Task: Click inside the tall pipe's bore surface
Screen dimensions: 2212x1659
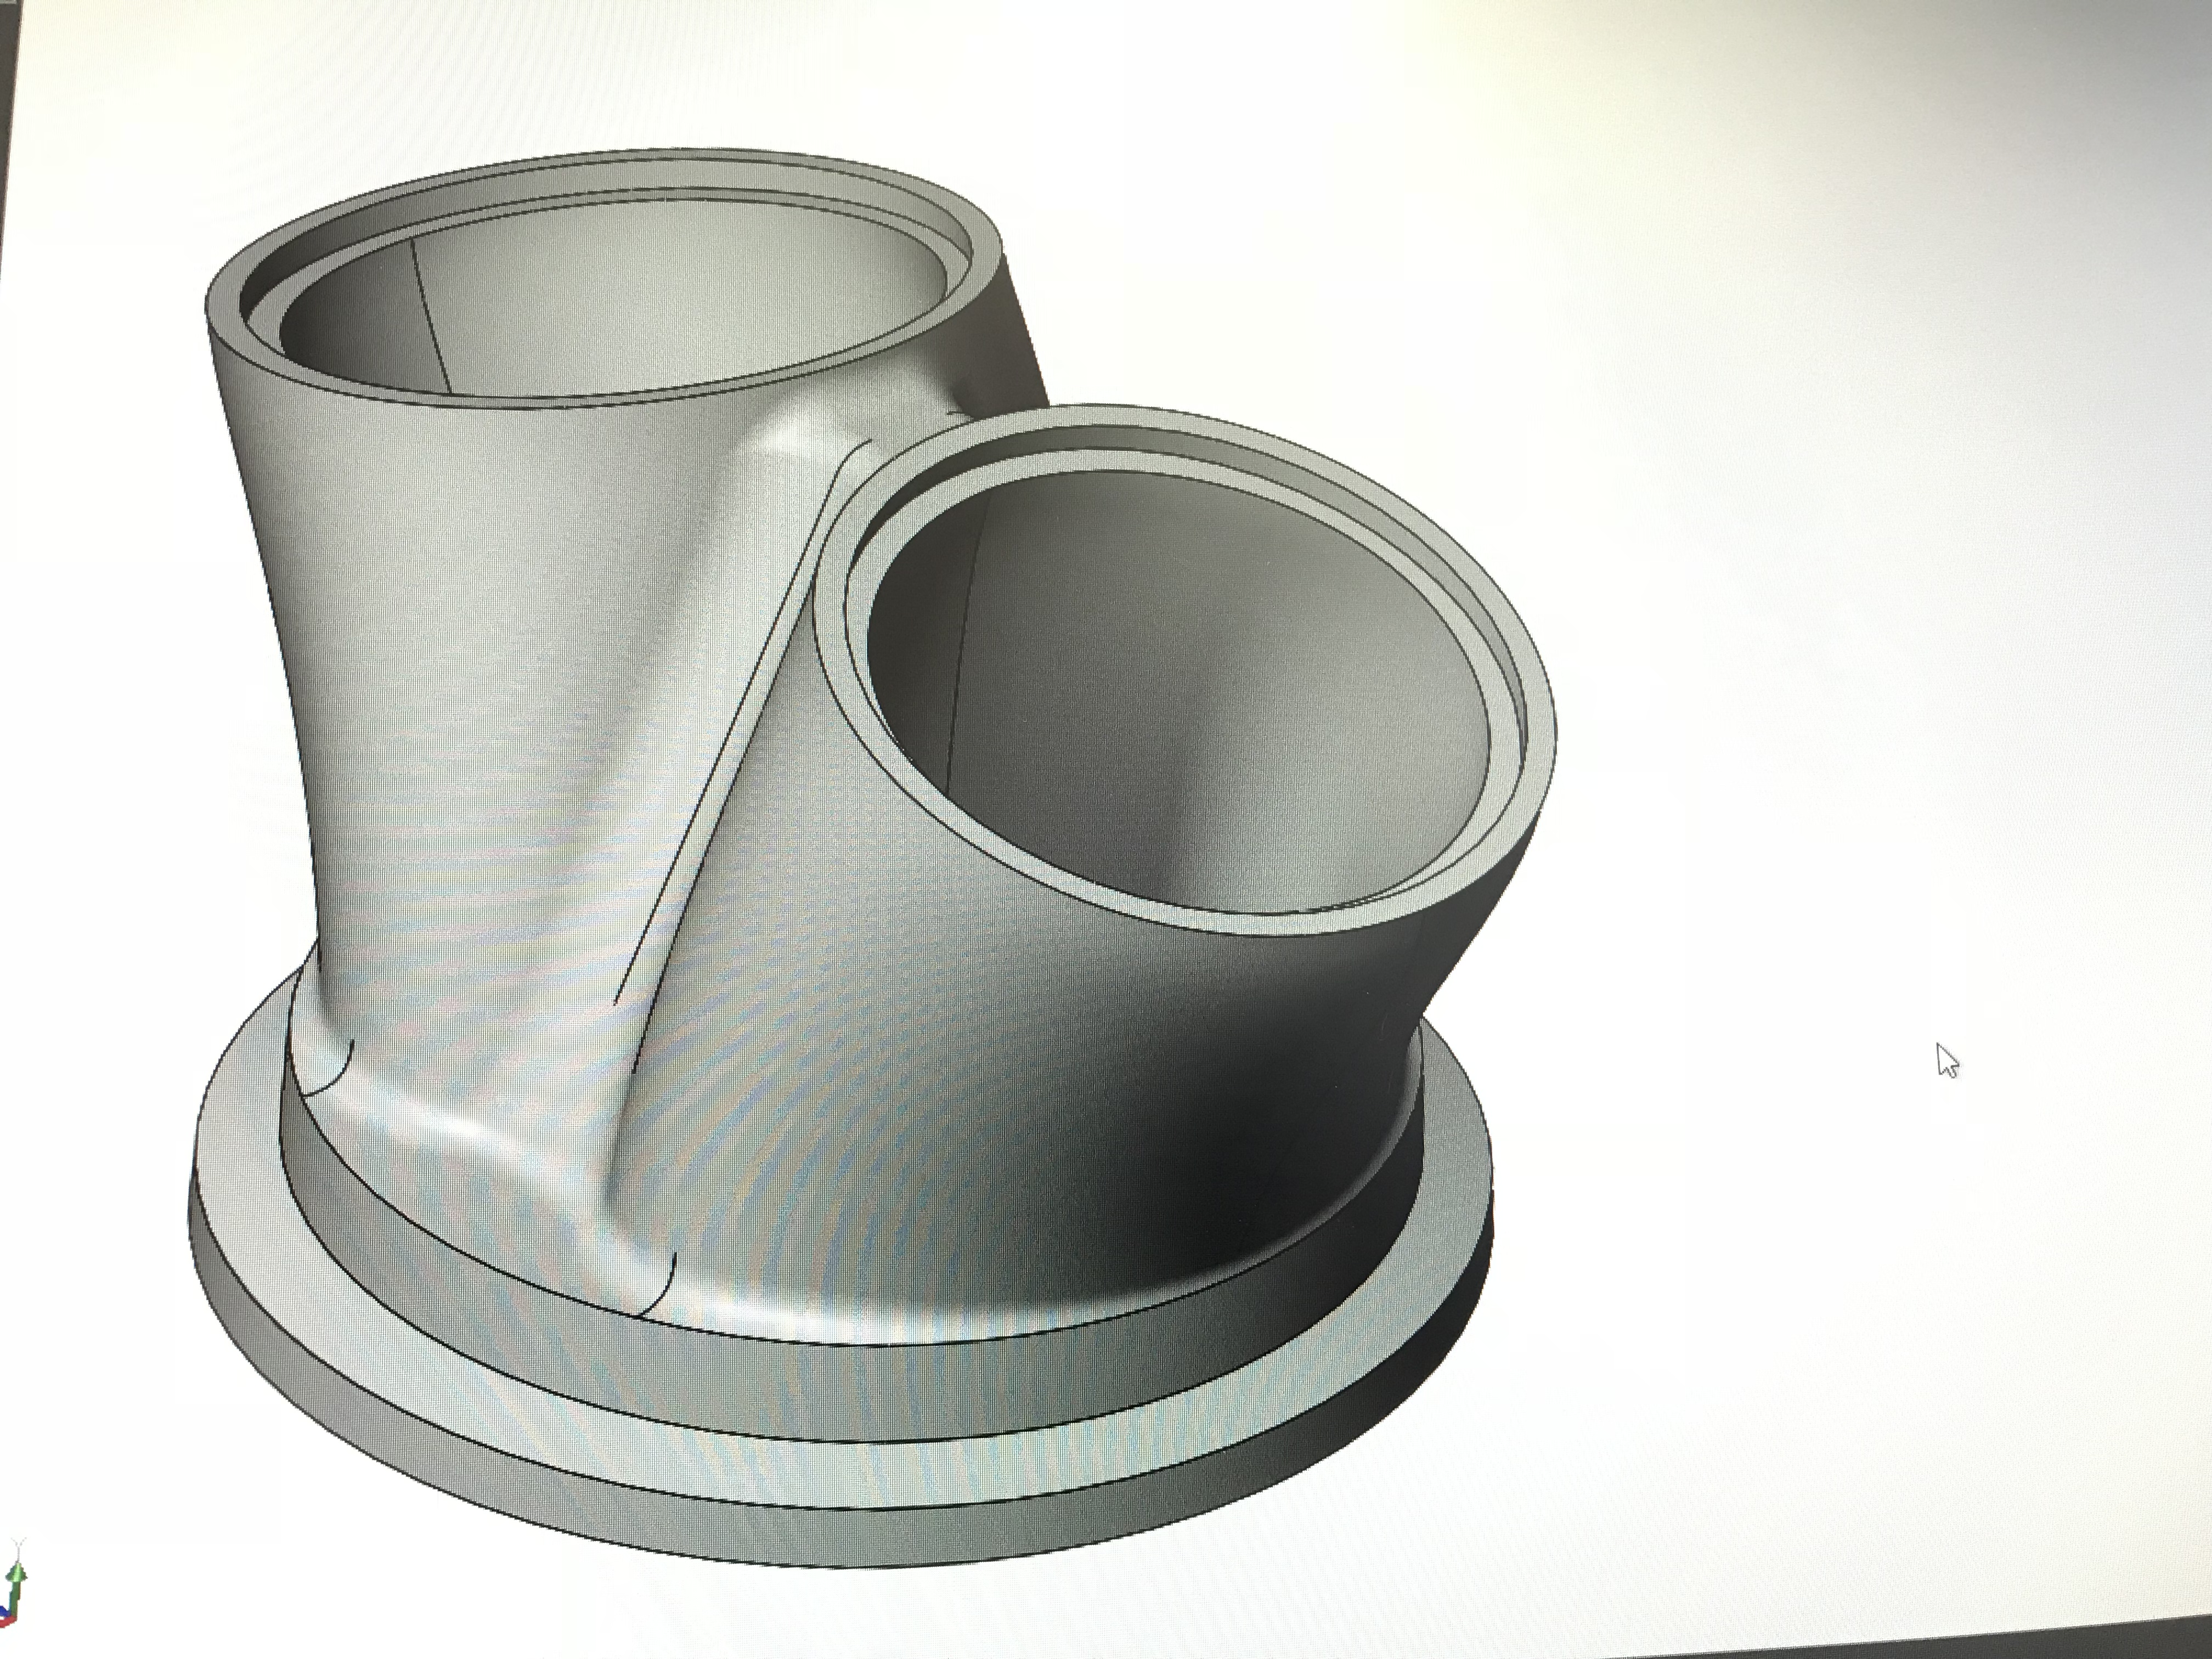Action: pyautogui.click(x=650, y=300)
